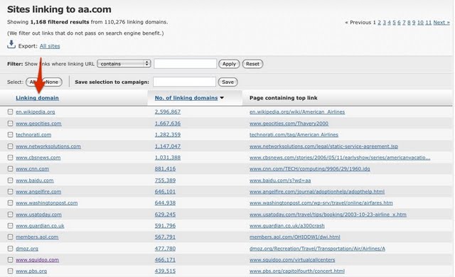Open the www.baidu.com/s?wd=aa page link
This screenshot has width=455, height=277.
[280, 180]
